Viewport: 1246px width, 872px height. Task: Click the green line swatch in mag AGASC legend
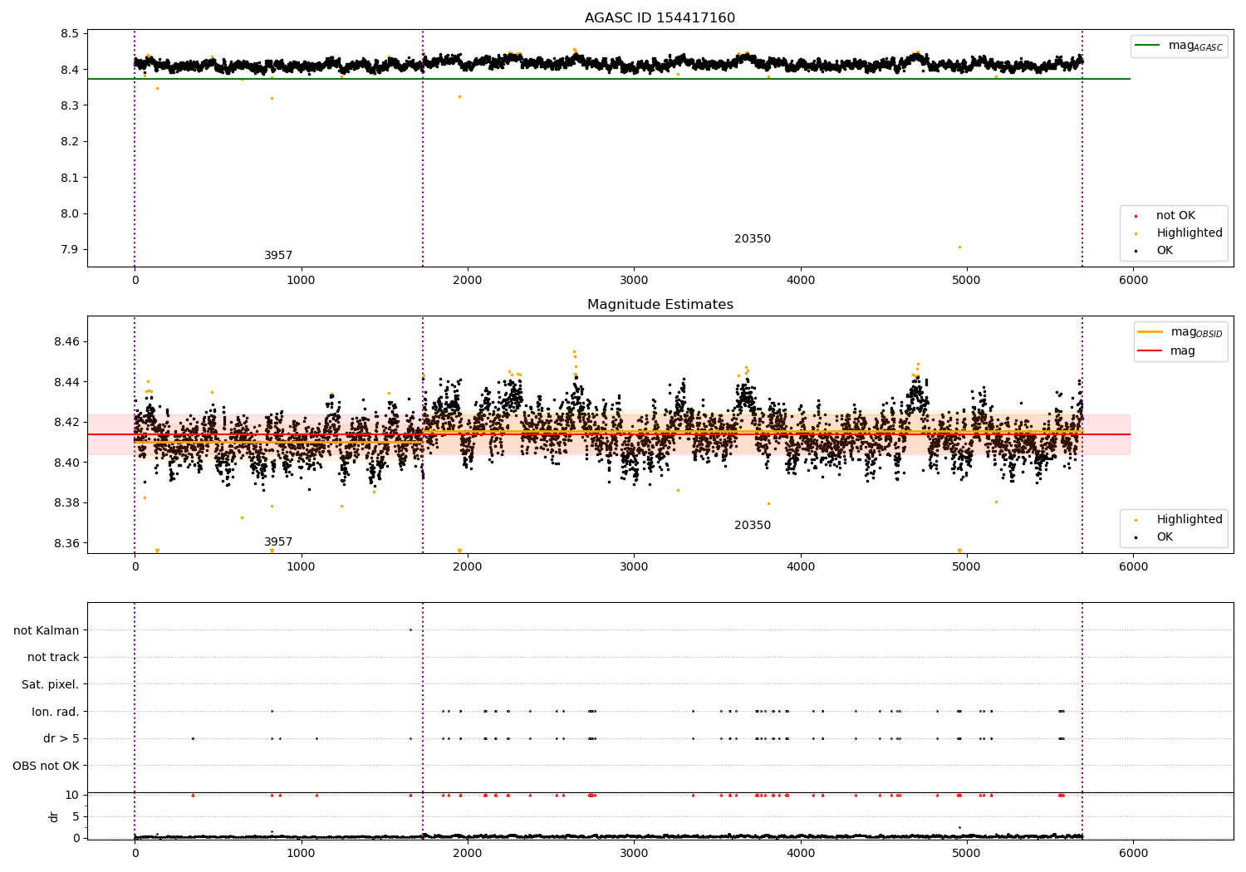coord(1147,46)
